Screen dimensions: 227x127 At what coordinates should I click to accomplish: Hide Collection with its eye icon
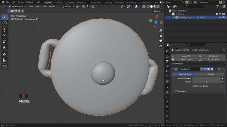click(220, 14)
